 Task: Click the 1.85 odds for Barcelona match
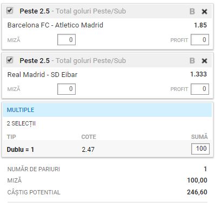(x=200, y=25)
